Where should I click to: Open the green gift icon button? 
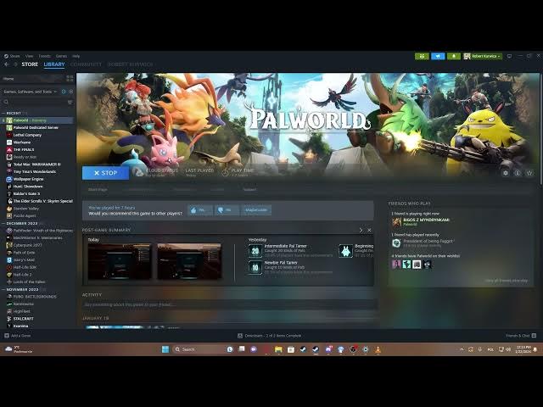[x=422, y=56]
